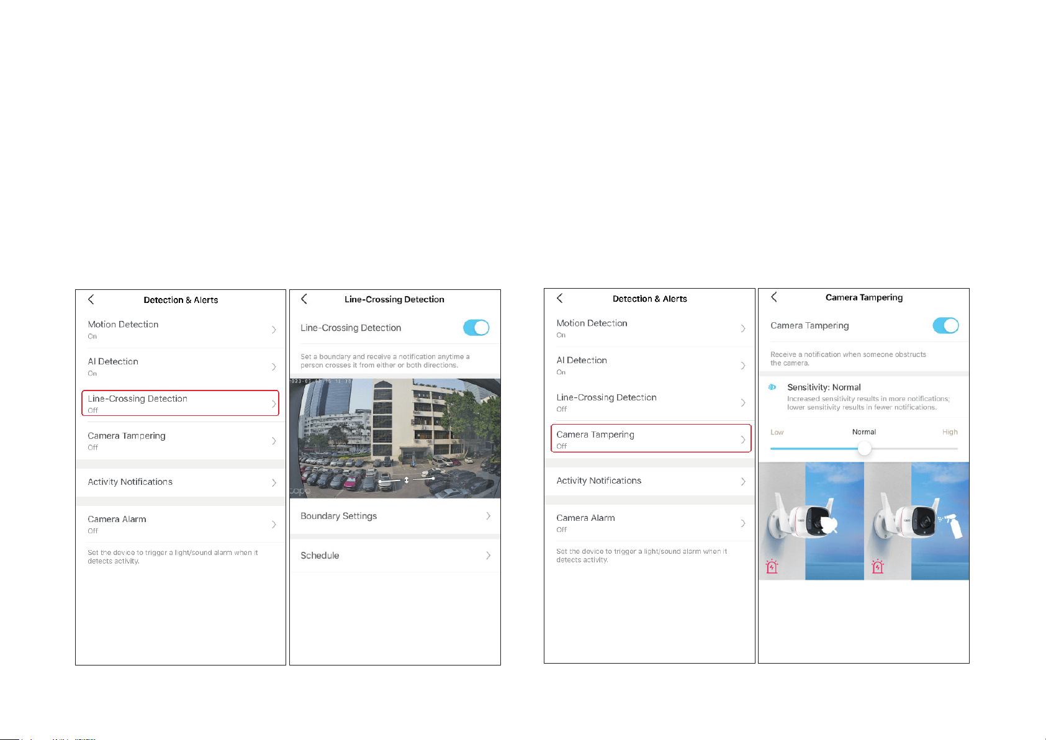The image size is (1046, 740).
Task: Open AI Detection in right Detection & Alerts
Action: [649, 366]
